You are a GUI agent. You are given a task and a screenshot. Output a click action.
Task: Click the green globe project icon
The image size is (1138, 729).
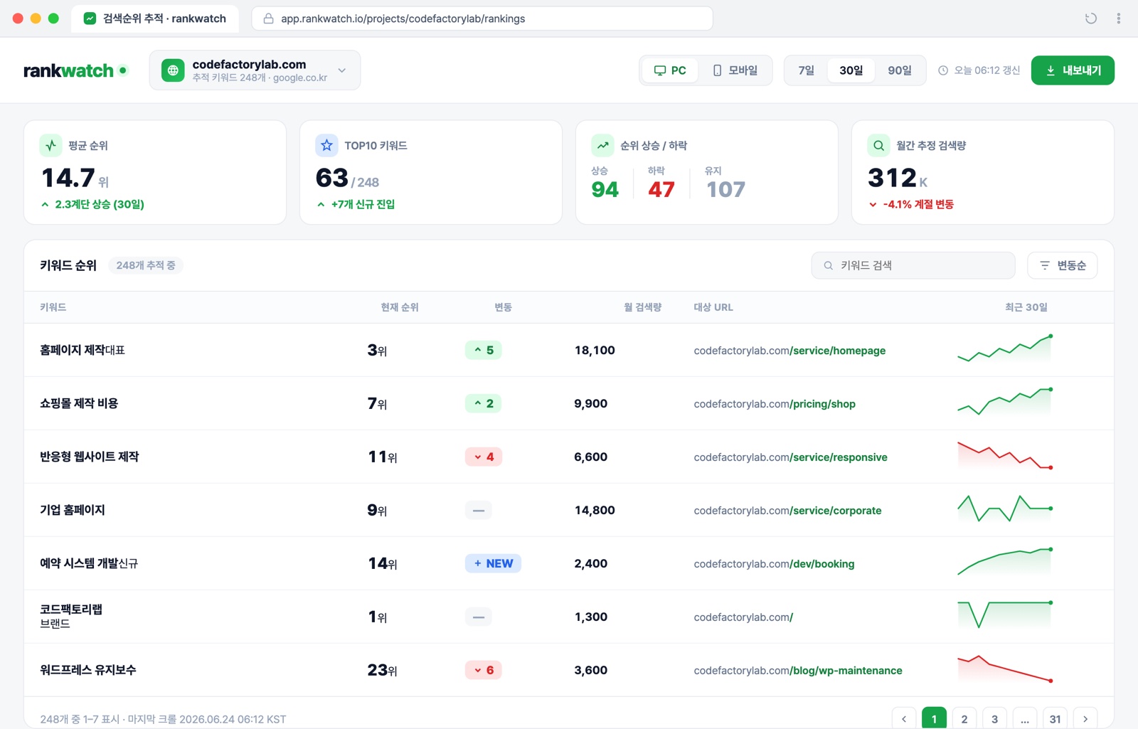point(173,70)
